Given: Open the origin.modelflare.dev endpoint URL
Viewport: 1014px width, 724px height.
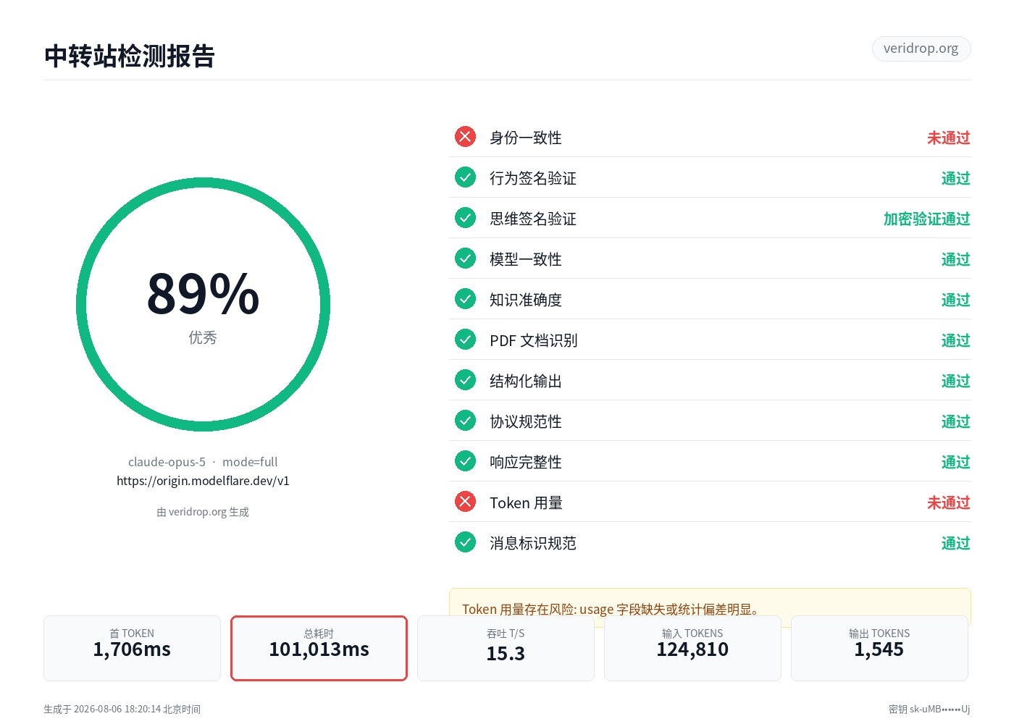Looking at the screenshot, I should pyautogui.click(x=203, y=481).
